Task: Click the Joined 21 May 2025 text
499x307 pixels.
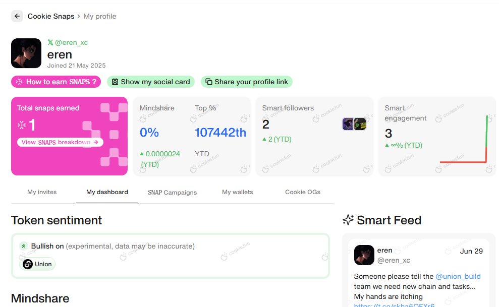Action: tap(76, 66)
